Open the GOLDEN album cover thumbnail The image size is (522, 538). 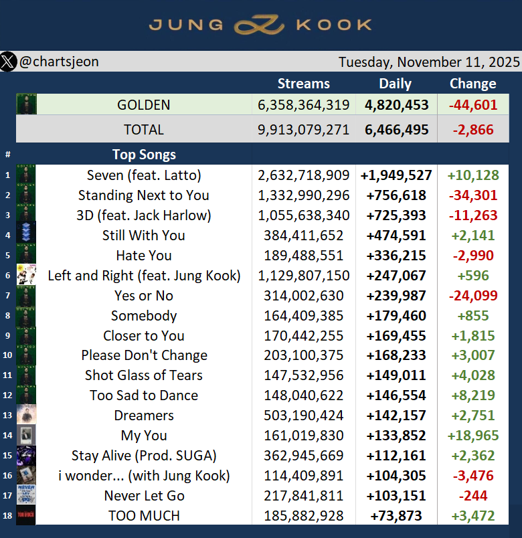(26, 104)
